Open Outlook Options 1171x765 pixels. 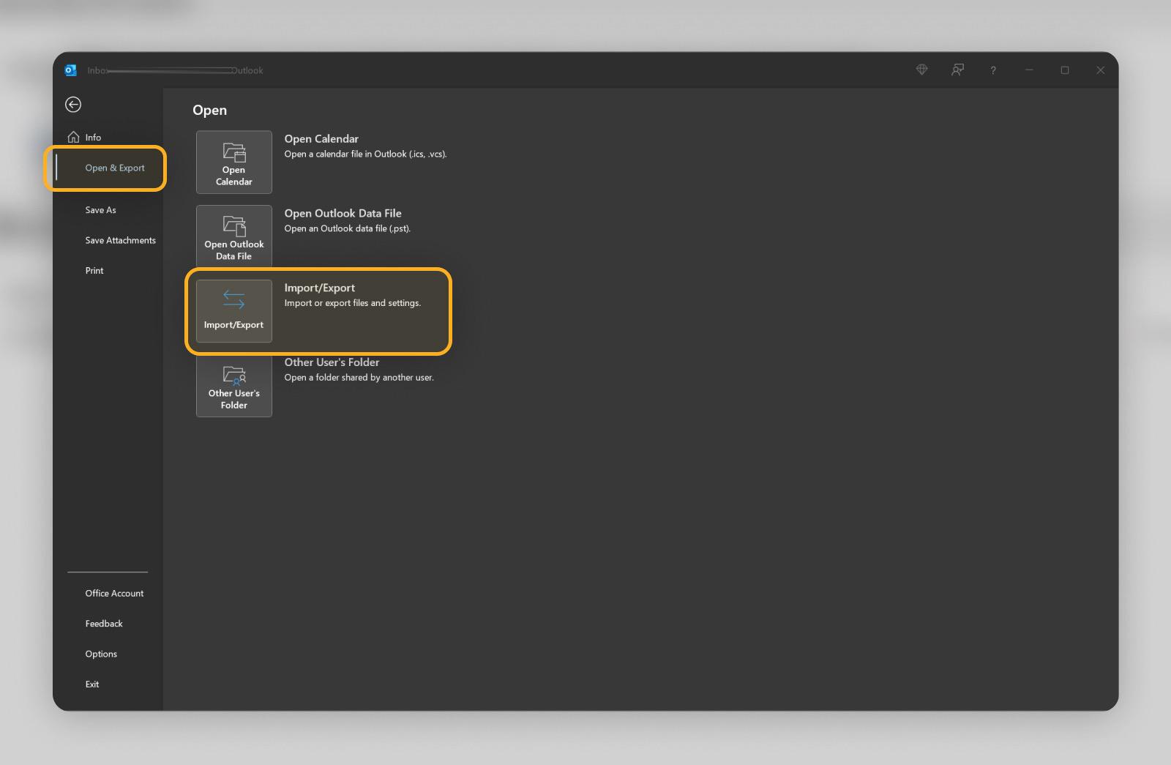pos(101,654)
